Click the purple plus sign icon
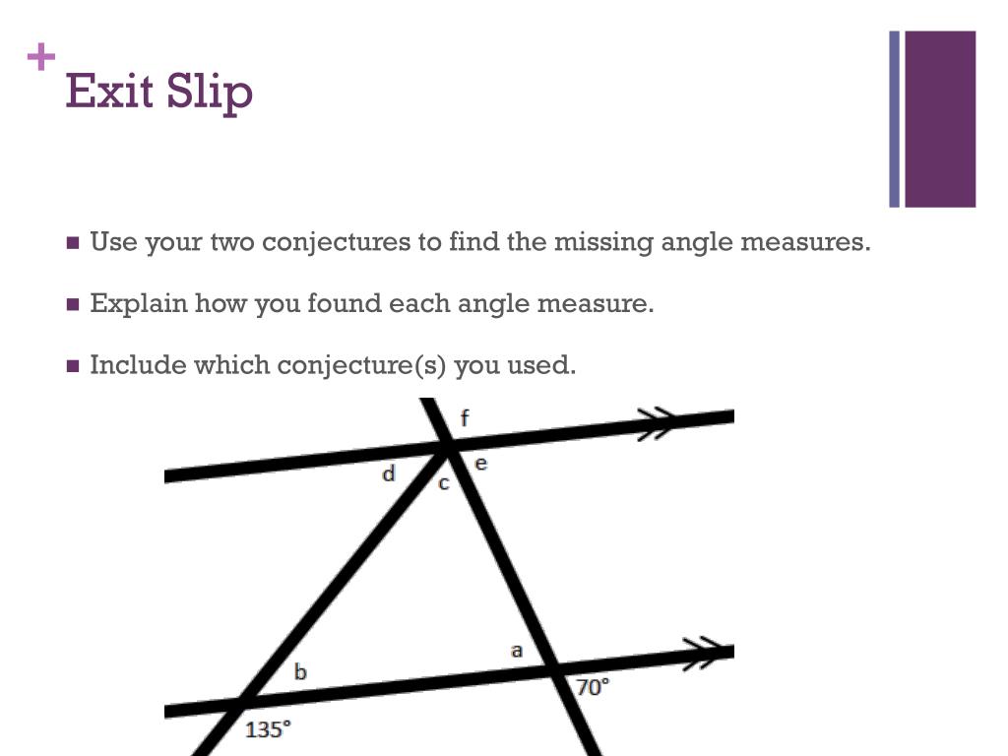Screen dimensions: 1008x756 pyautogui.click(x=41, y=56)
